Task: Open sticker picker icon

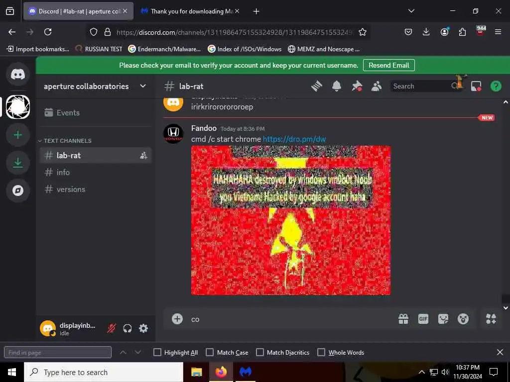Action: [443, 319]
